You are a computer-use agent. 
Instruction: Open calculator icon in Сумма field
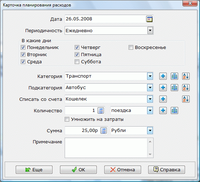[x=104, y=131]
